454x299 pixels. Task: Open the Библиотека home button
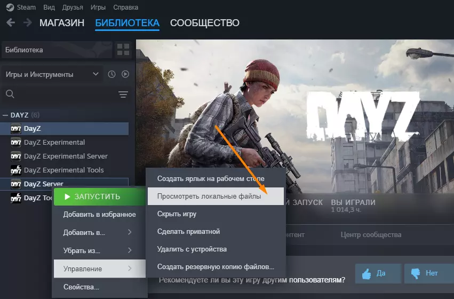click(x=57, y=50)
